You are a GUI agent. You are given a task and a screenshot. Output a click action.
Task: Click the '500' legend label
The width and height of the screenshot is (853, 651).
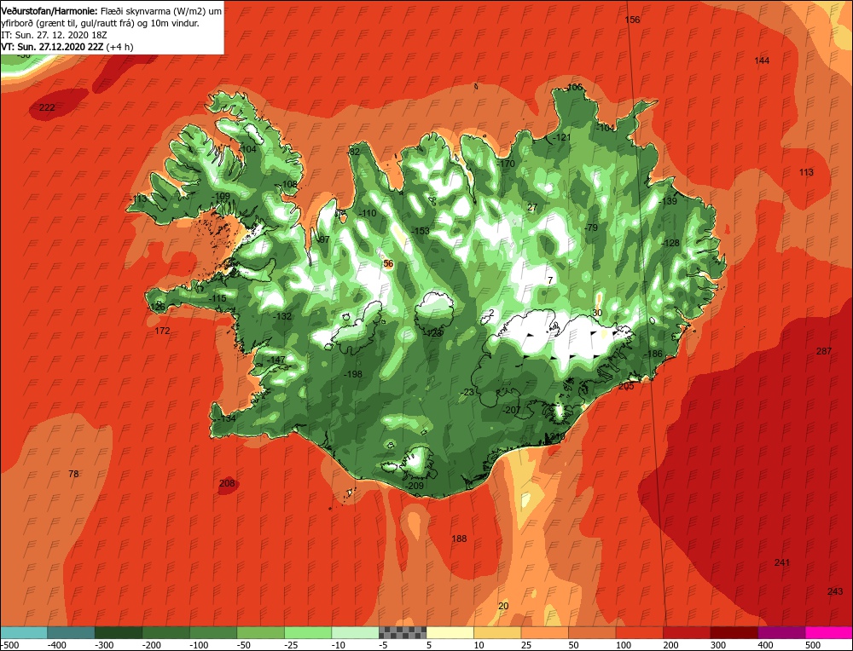click(x=813, y=645)
